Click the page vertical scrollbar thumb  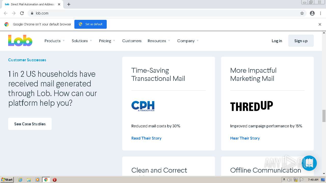[324, 116]
